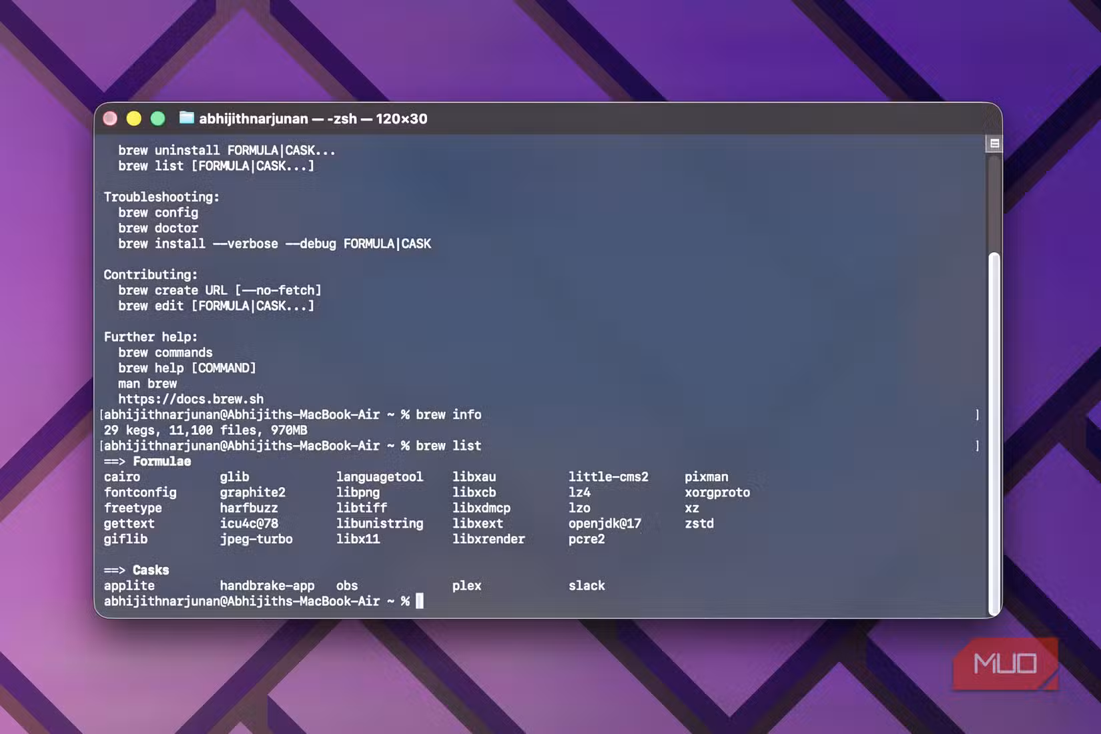Click the 'handbrake-app' cask name
Image resolution: width=1101 pixels, height=734 pixels.
click(267, 586)
